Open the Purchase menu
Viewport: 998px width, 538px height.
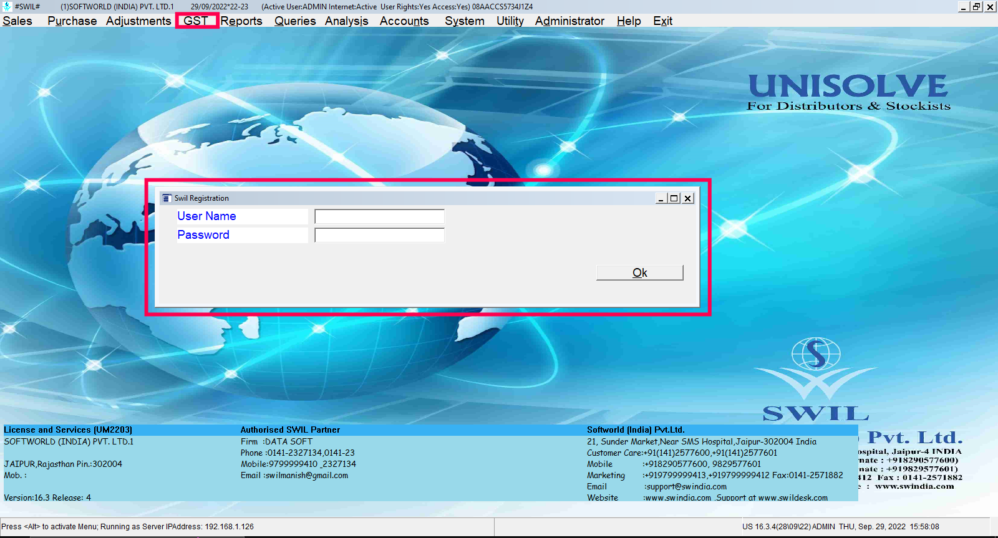[x=72, y=21]
